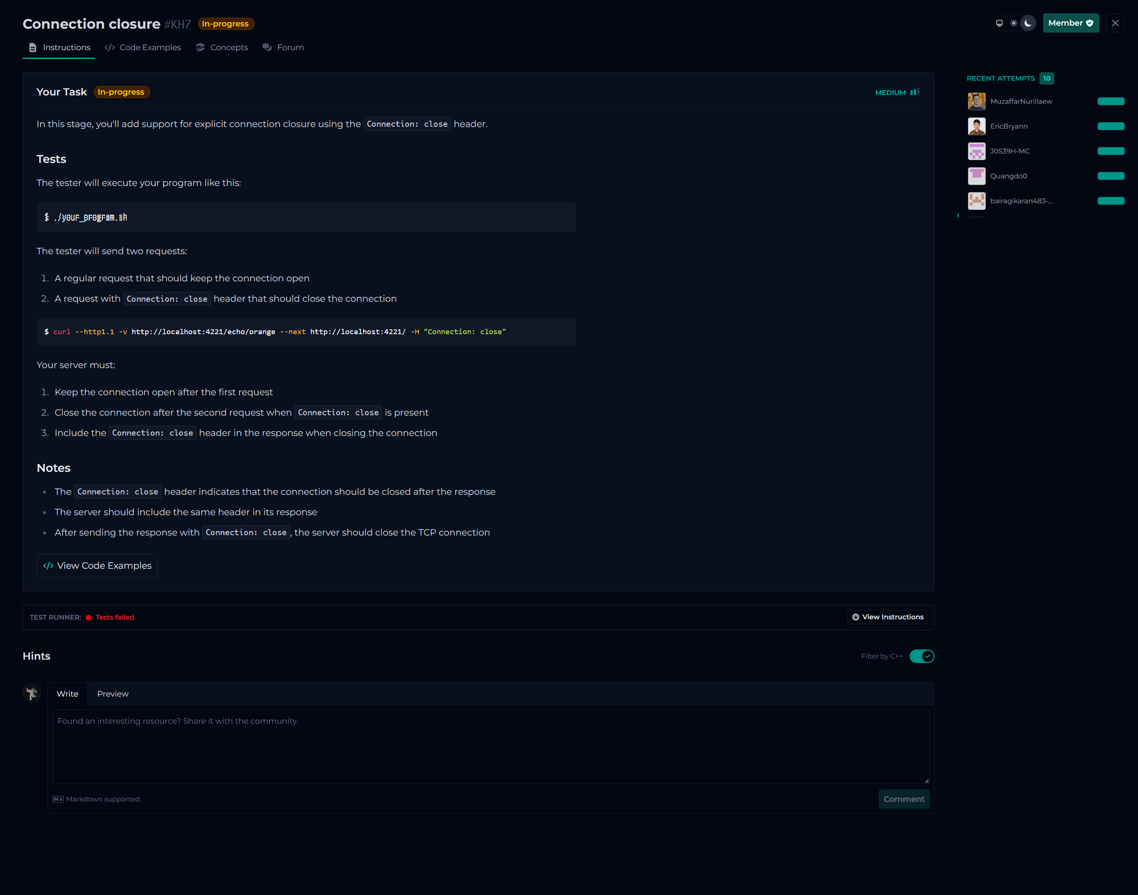Click the Member badge button
Screen dimensions: 1138x895
[1070, 23]
